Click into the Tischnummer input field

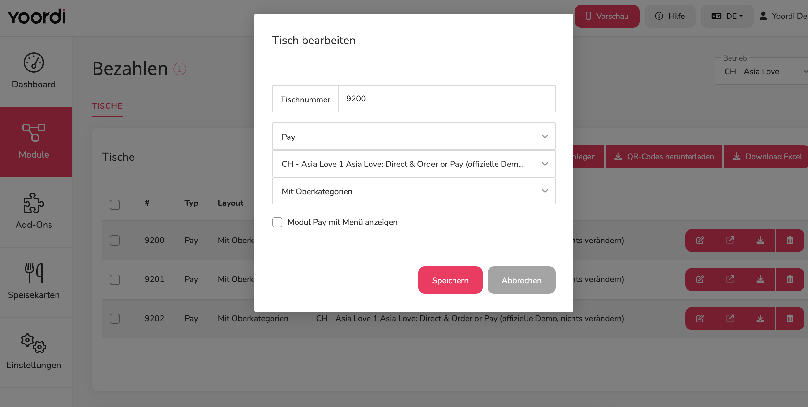coord(447,99)
